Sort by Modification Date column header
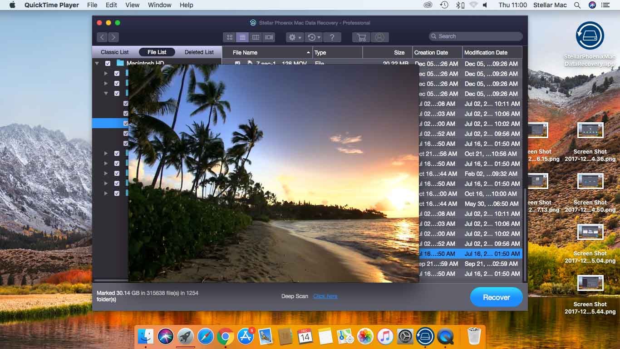 click(492, 53)
